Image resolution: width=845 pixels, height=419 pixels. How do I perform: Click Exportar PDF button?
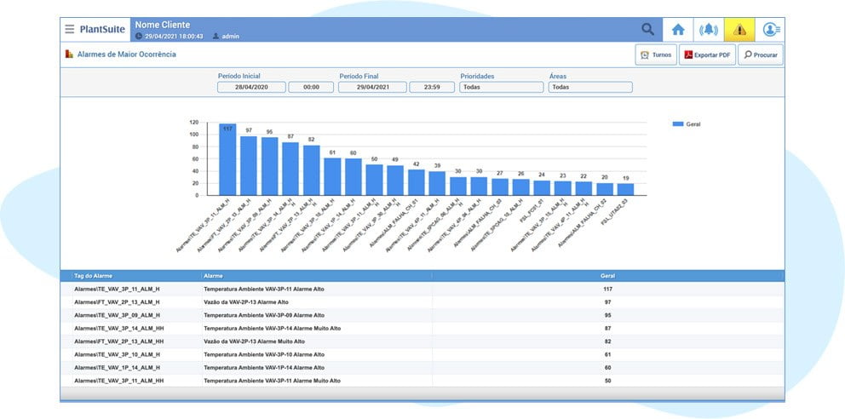(707, 55)
